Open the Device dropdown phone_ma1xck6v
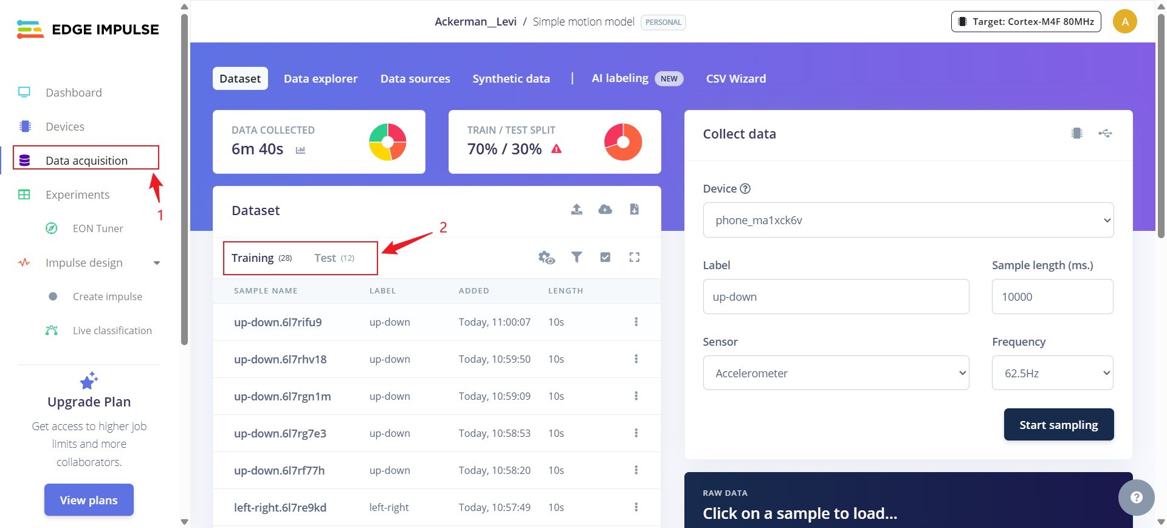The height and width of the screenshot is (528, 1167). point(908,220)
